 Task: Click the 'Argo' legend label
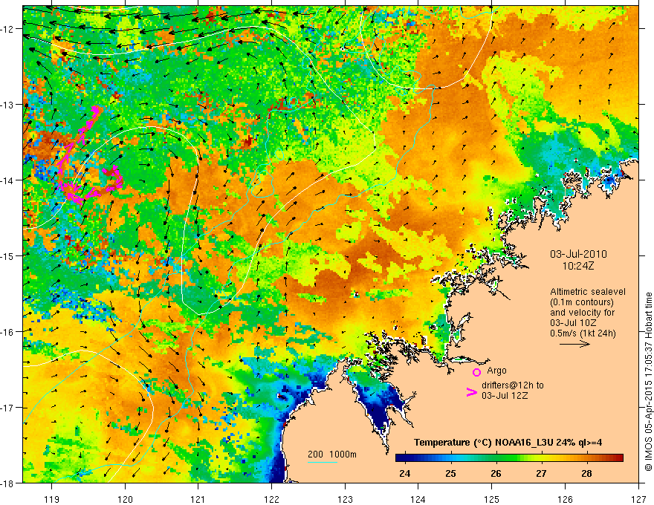[496, 371]
